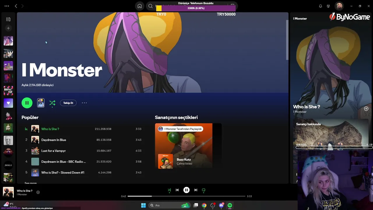Viewport: 373px width, 210px height.
Task: Click the Popüler section heading
Action: tap(30, 117)
